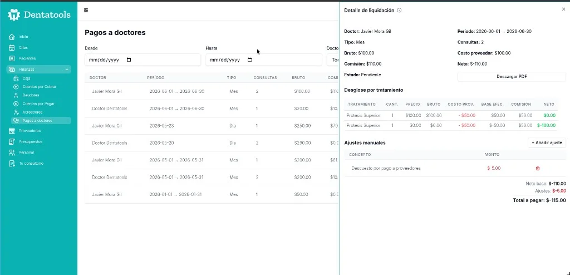Collapse the Finanzas menu chevron
The width and height of the screenshot is (570, 275).
click(x=67, y=69)
